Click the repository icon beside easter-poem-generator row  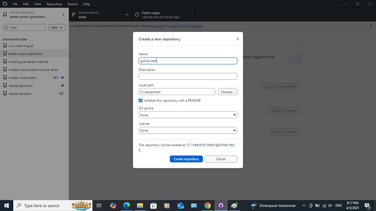tap(5, 54)
